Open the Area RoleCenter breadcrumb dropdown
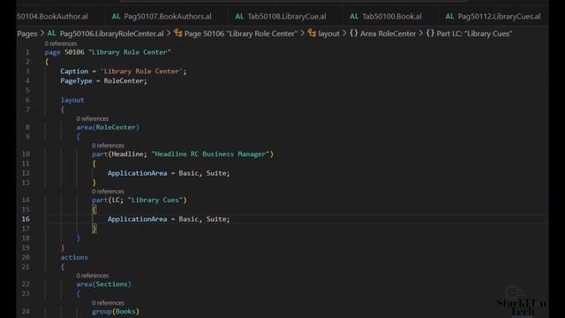Viewport: 565px width, 318px height. point(388,34)
